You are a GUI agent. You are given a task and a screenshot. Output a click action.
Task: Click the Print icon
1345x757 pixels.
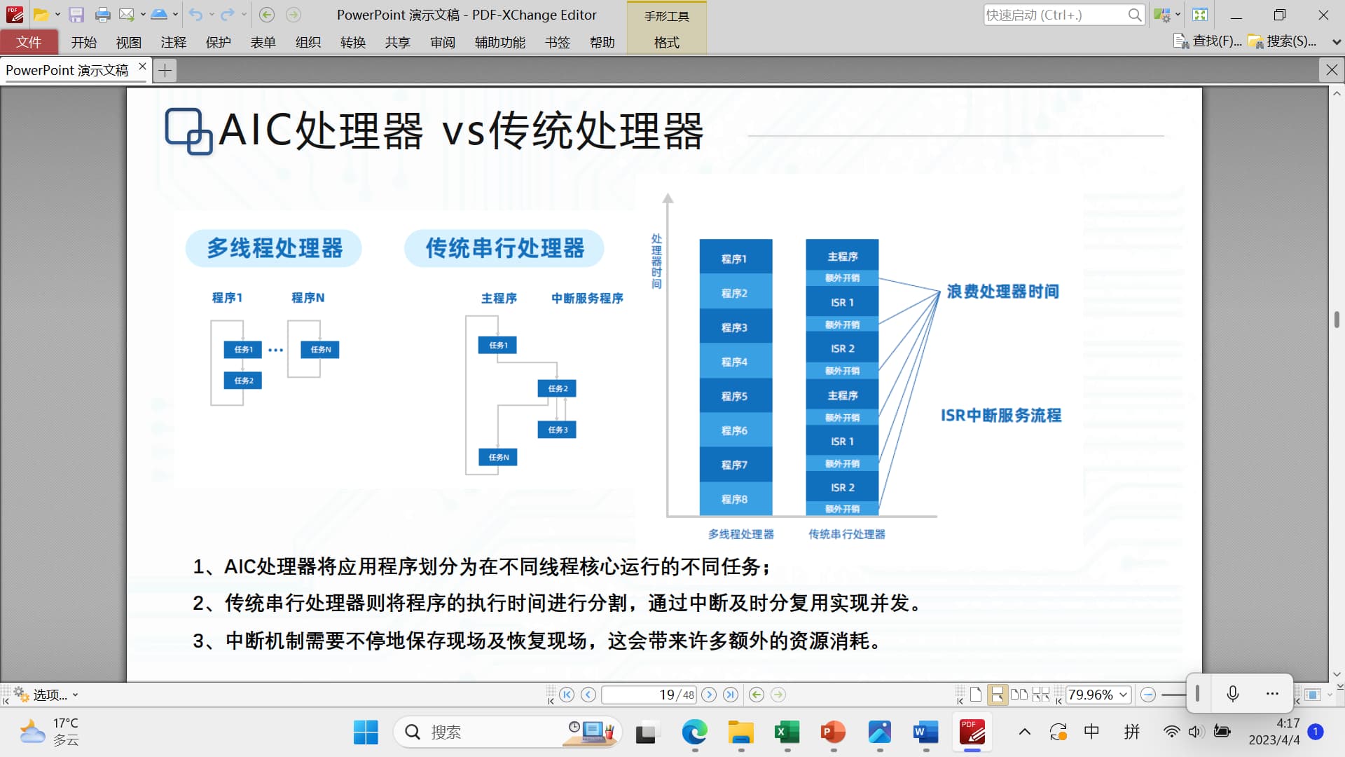pos(102,15)
